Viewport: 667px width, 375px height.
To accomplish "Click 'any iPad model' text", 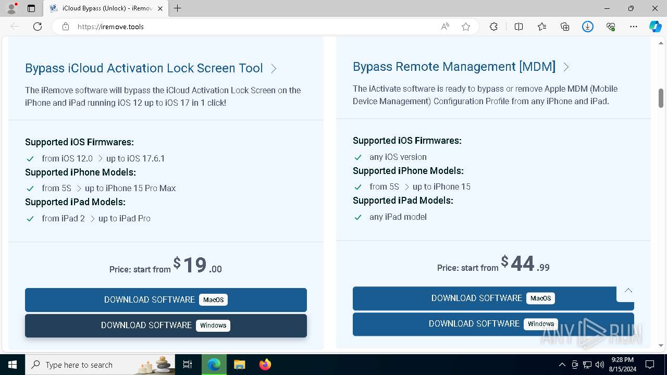I will click(398, 217).
